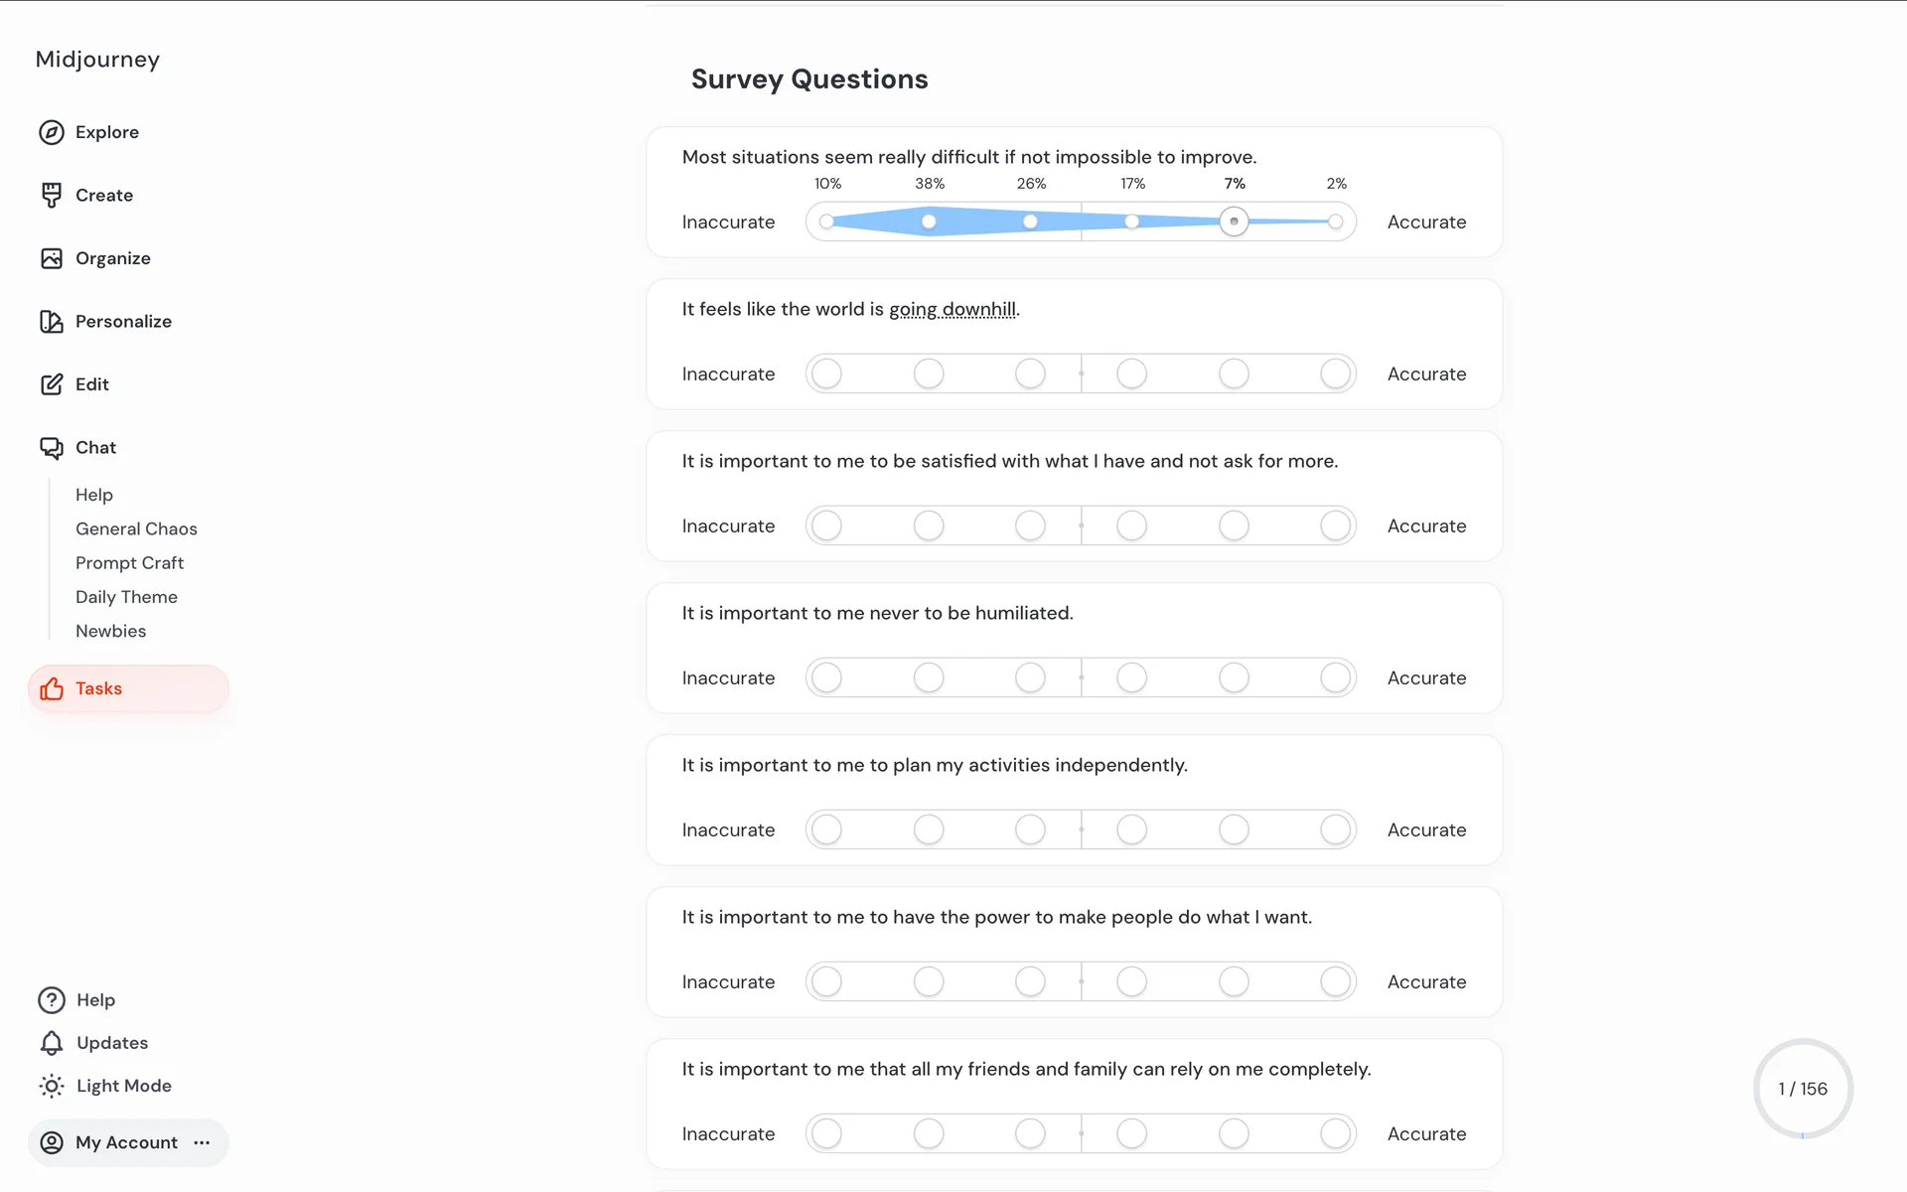This screenshot has width=1907, height=1192.
Task: Select the most Inaccurate option for 'never to be humiliated'
Action: point(826,678)
